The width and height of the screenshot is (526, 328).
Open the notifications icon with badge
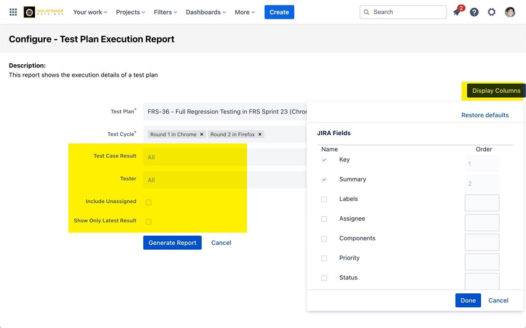tap(457, 12)
